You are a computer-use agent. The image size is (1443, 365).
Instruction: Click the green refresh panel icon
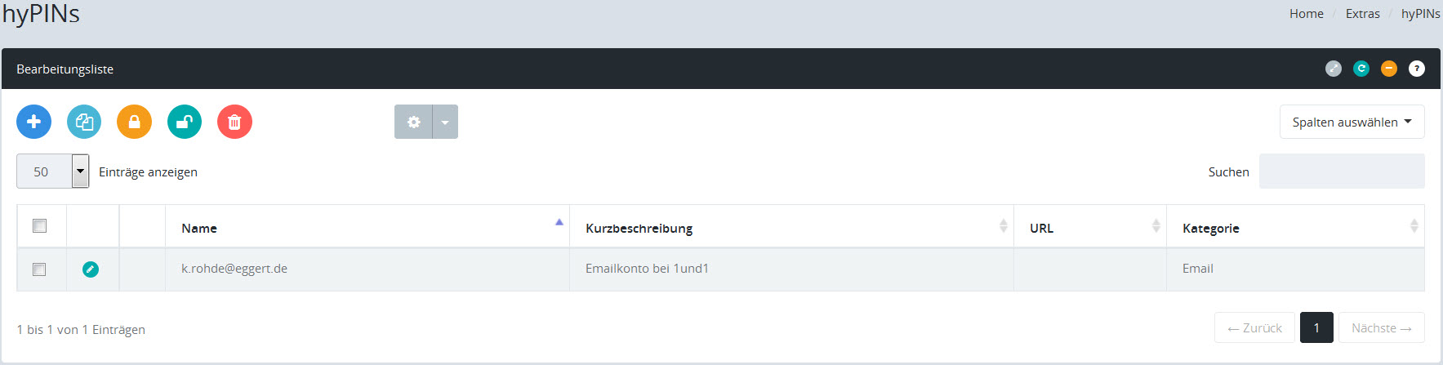click(1361, 69)
